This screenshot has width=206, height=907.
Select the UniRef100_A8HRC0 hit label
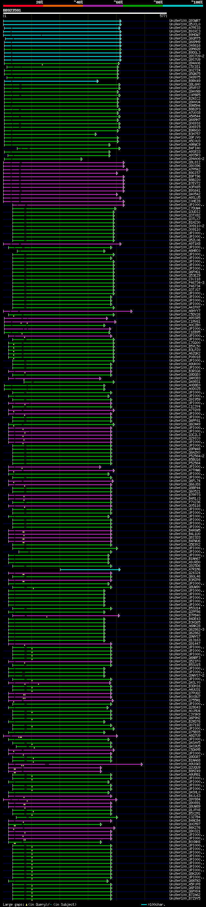[x=185, y=251]
